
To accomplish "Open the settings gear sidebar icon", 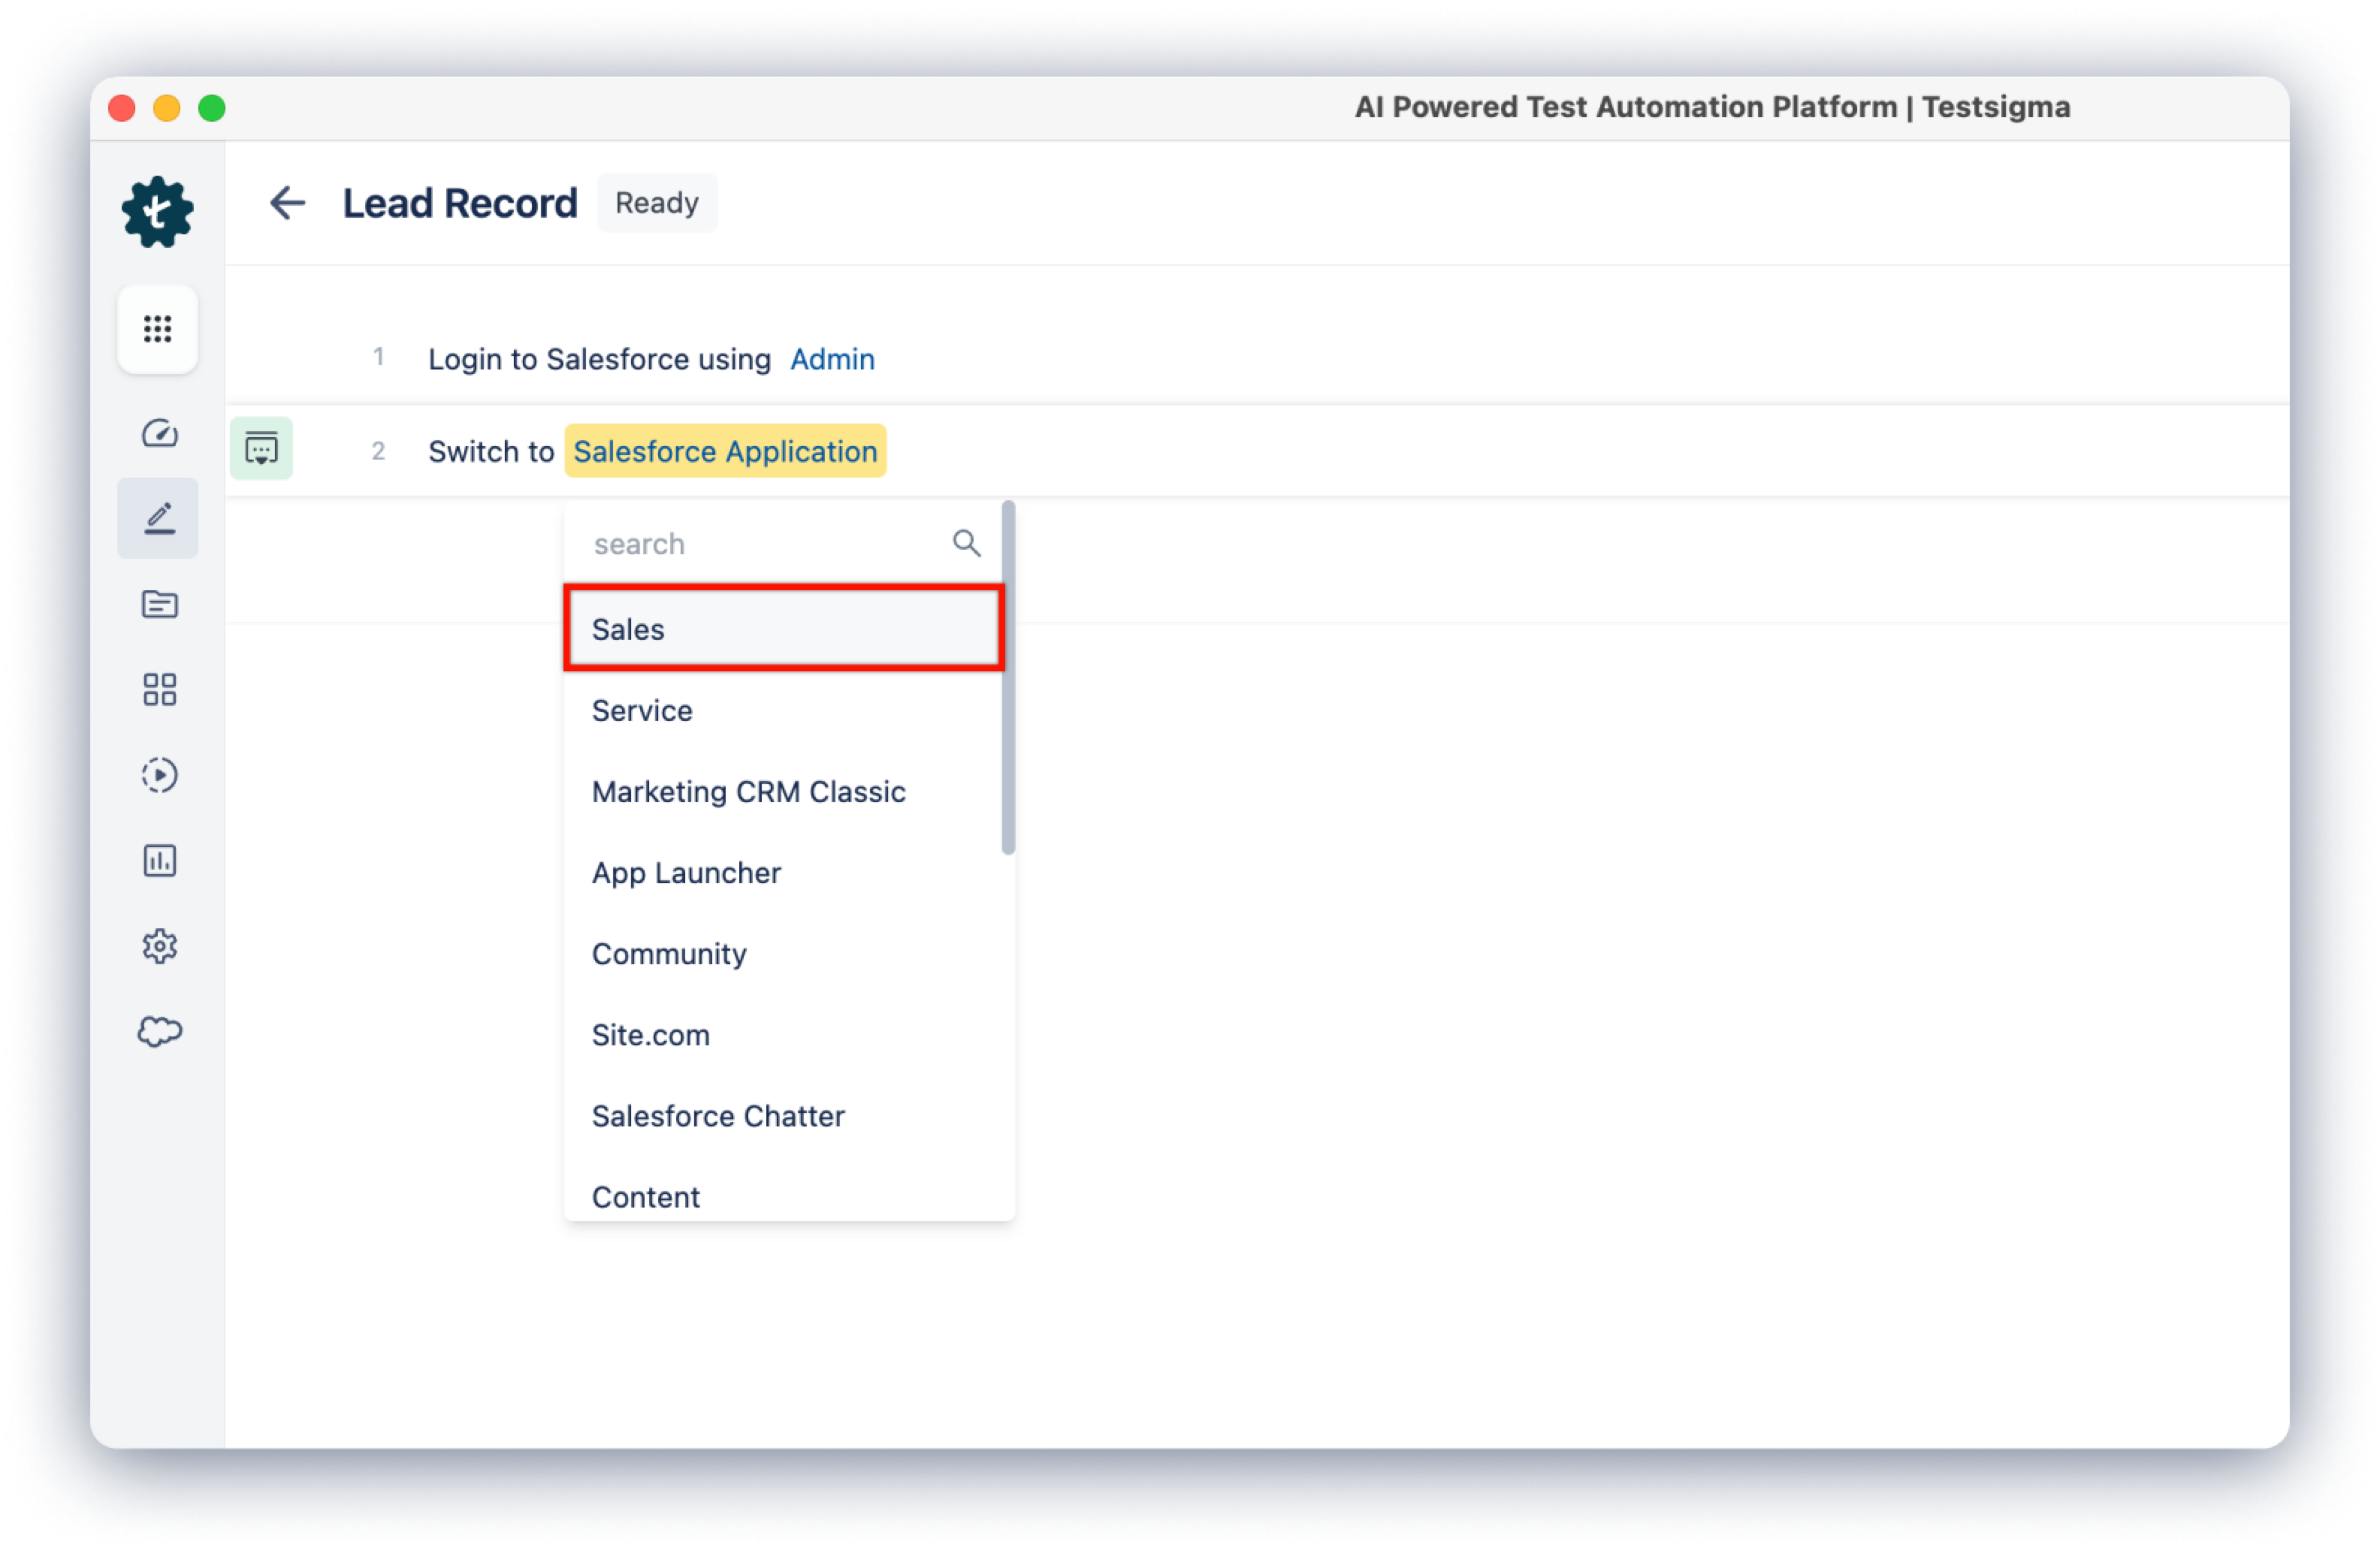I will click(159, 945).
